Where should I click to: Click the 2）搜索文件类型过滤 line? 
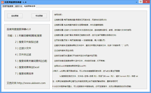pos(26,42)
